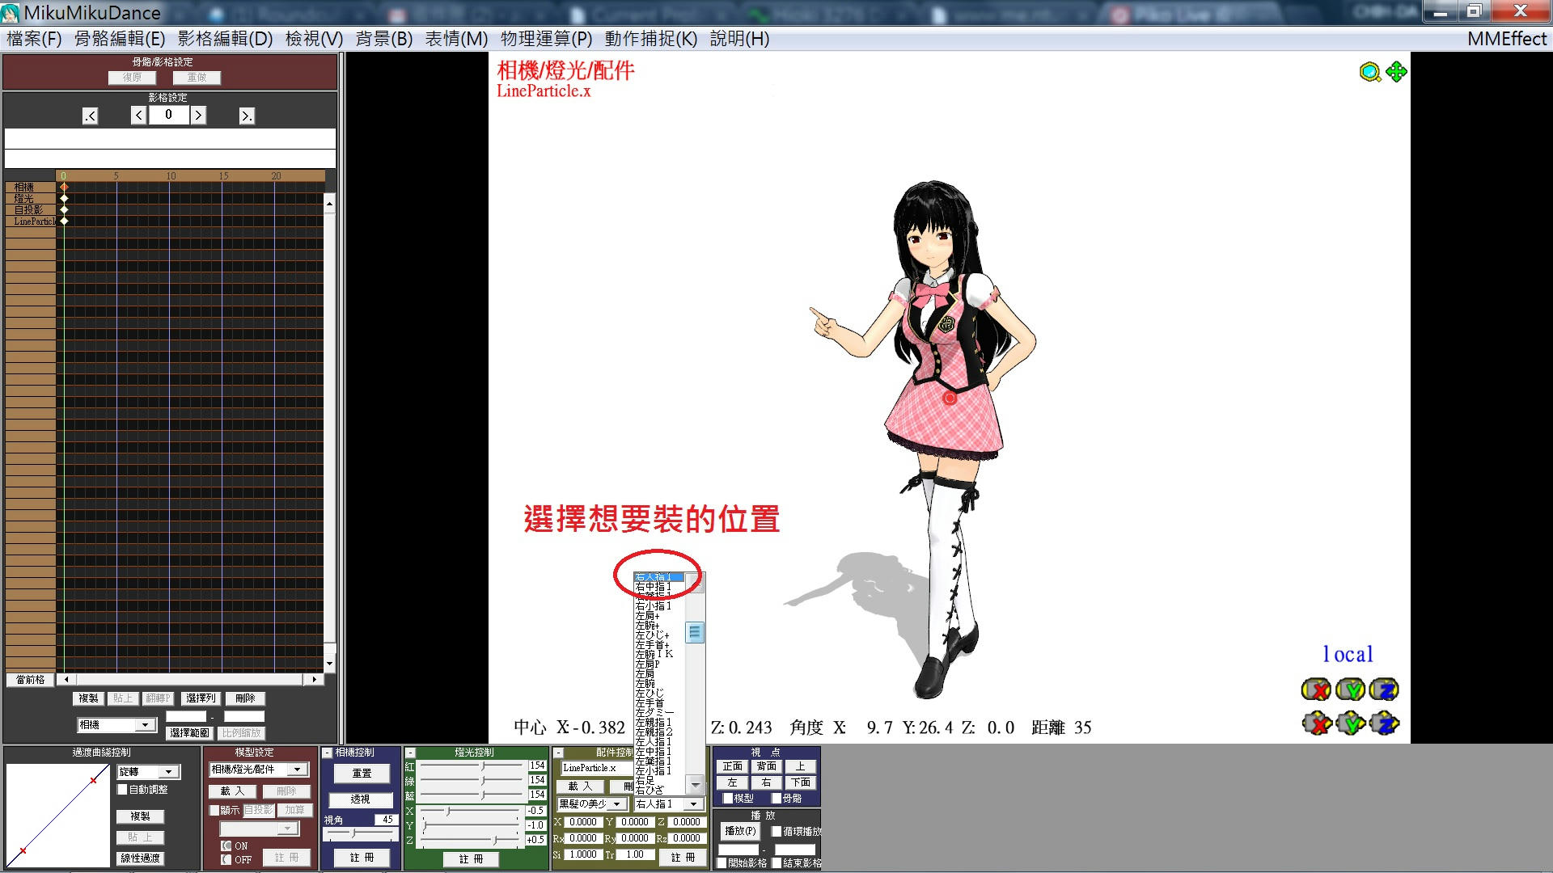Click the 重置 camera reset button
This screenshot has height=873, width=1553.
click(x=362, y=774)
